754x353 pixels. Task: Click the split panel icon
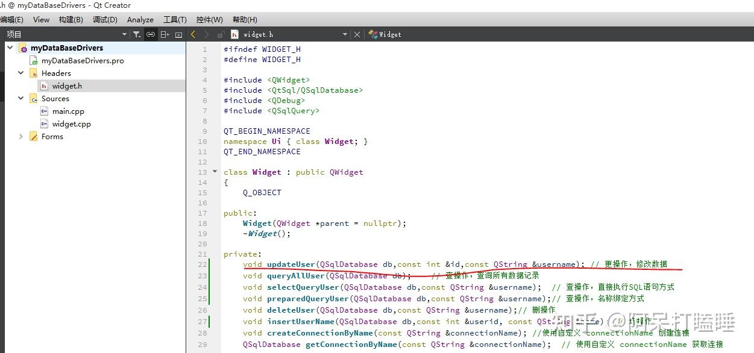pos(165,34)
